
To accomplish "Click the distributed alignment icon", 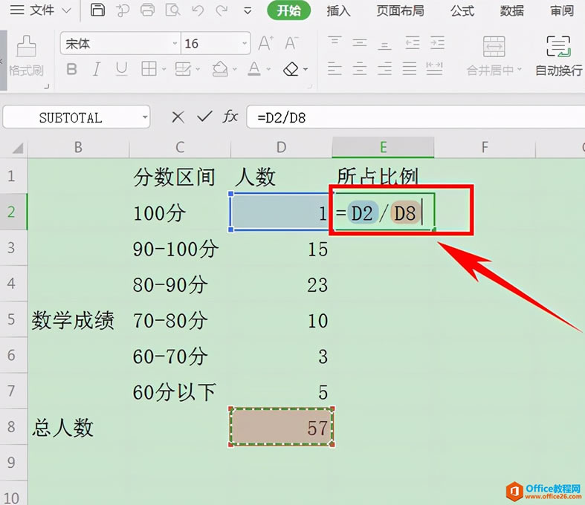I will 434,69.
